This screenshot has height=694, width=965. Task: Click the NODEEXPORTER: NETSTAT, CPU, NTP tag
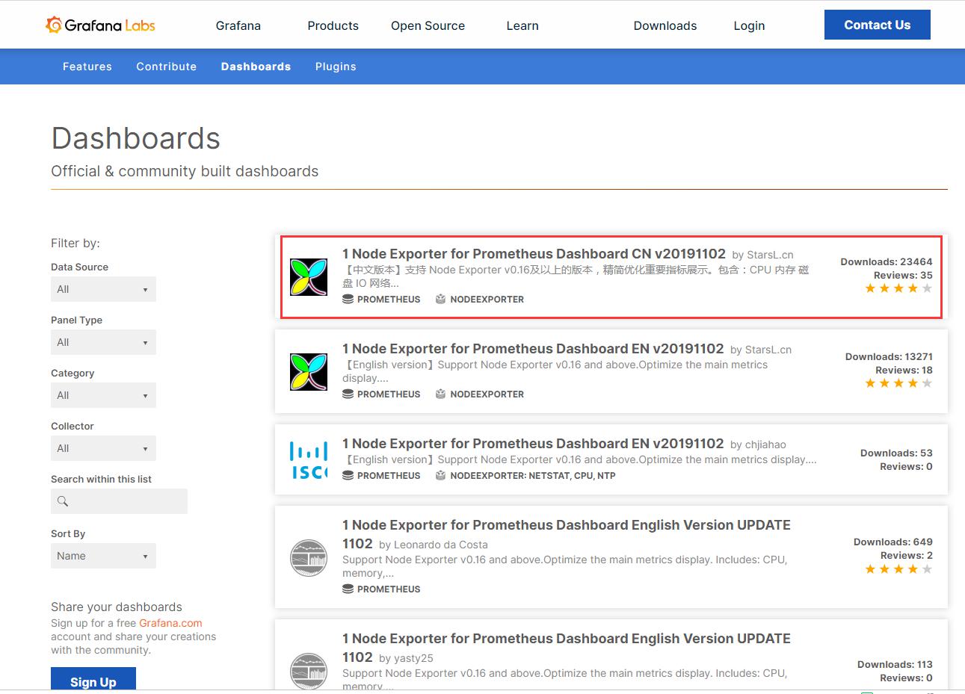pos(533,475)
